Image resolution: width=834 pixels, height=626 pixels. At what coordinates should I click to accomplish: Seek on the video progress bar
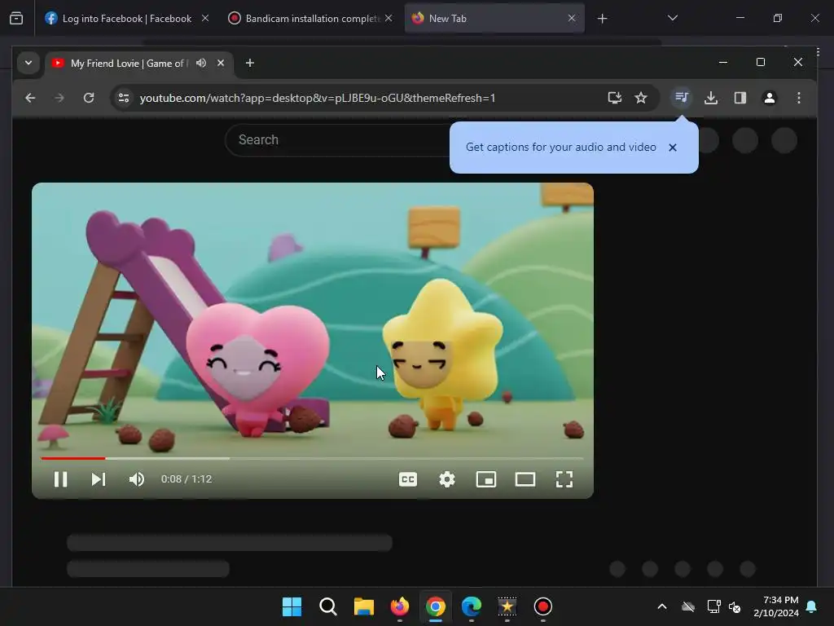312,458
